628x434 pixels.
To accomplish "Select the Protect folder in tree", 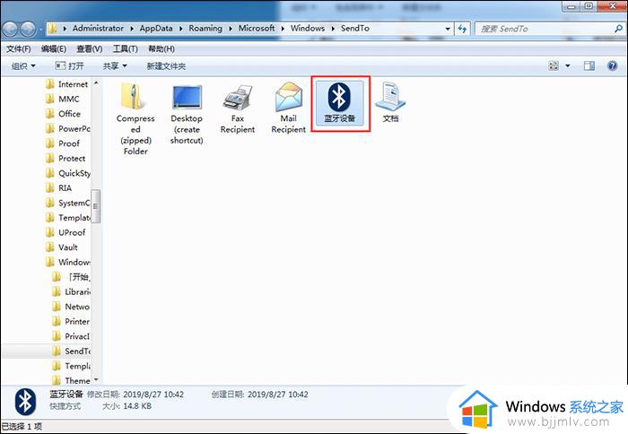I will tap(65, 158).
